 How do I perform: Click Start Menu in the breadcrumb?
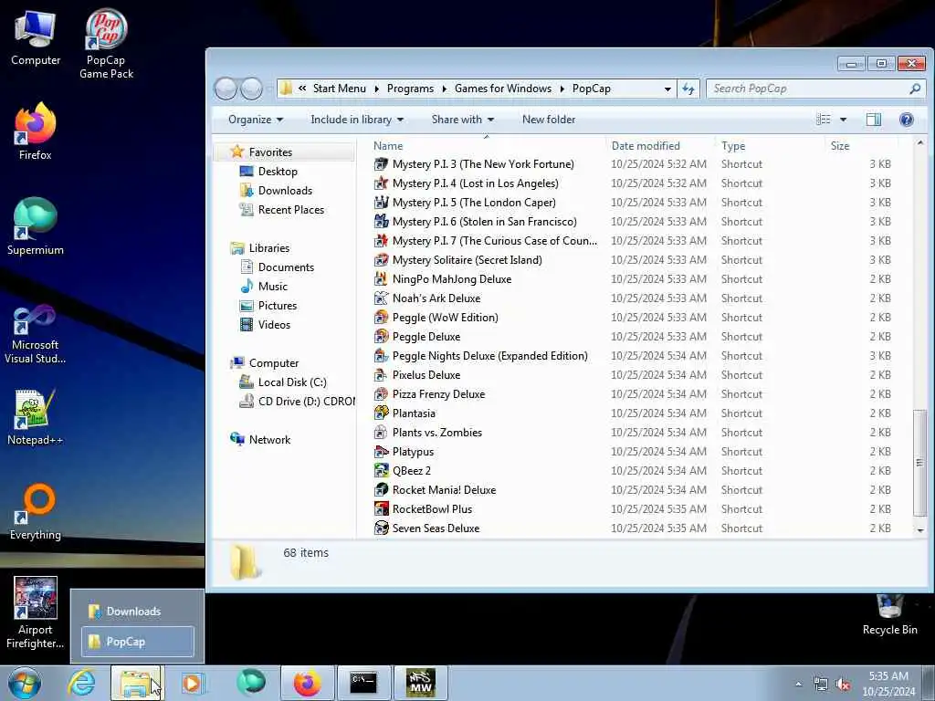pos(340,89)
